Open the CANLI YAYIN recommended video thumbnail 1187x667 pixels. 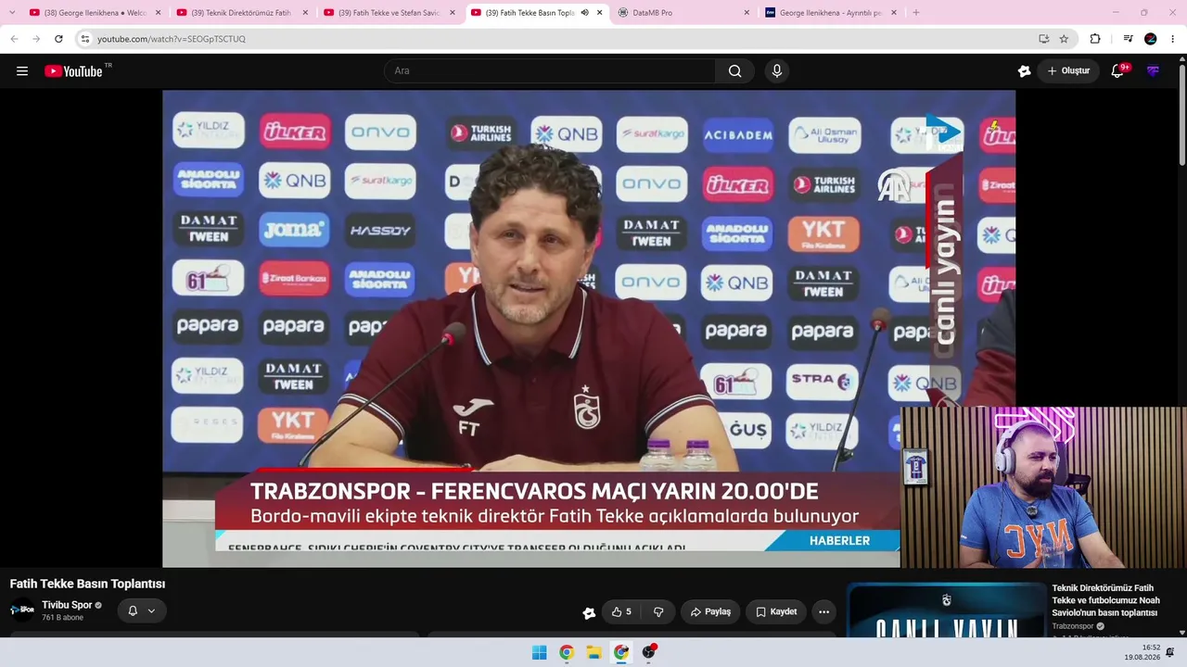(946, 610)
